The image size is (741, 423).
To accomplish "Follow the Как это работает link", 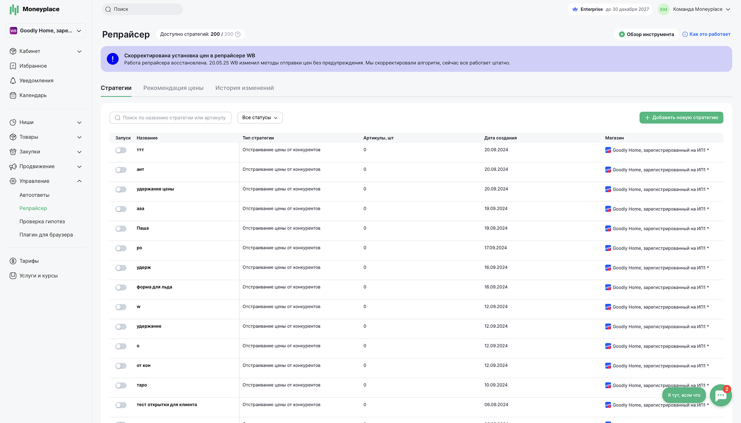I will coord(710,34).
